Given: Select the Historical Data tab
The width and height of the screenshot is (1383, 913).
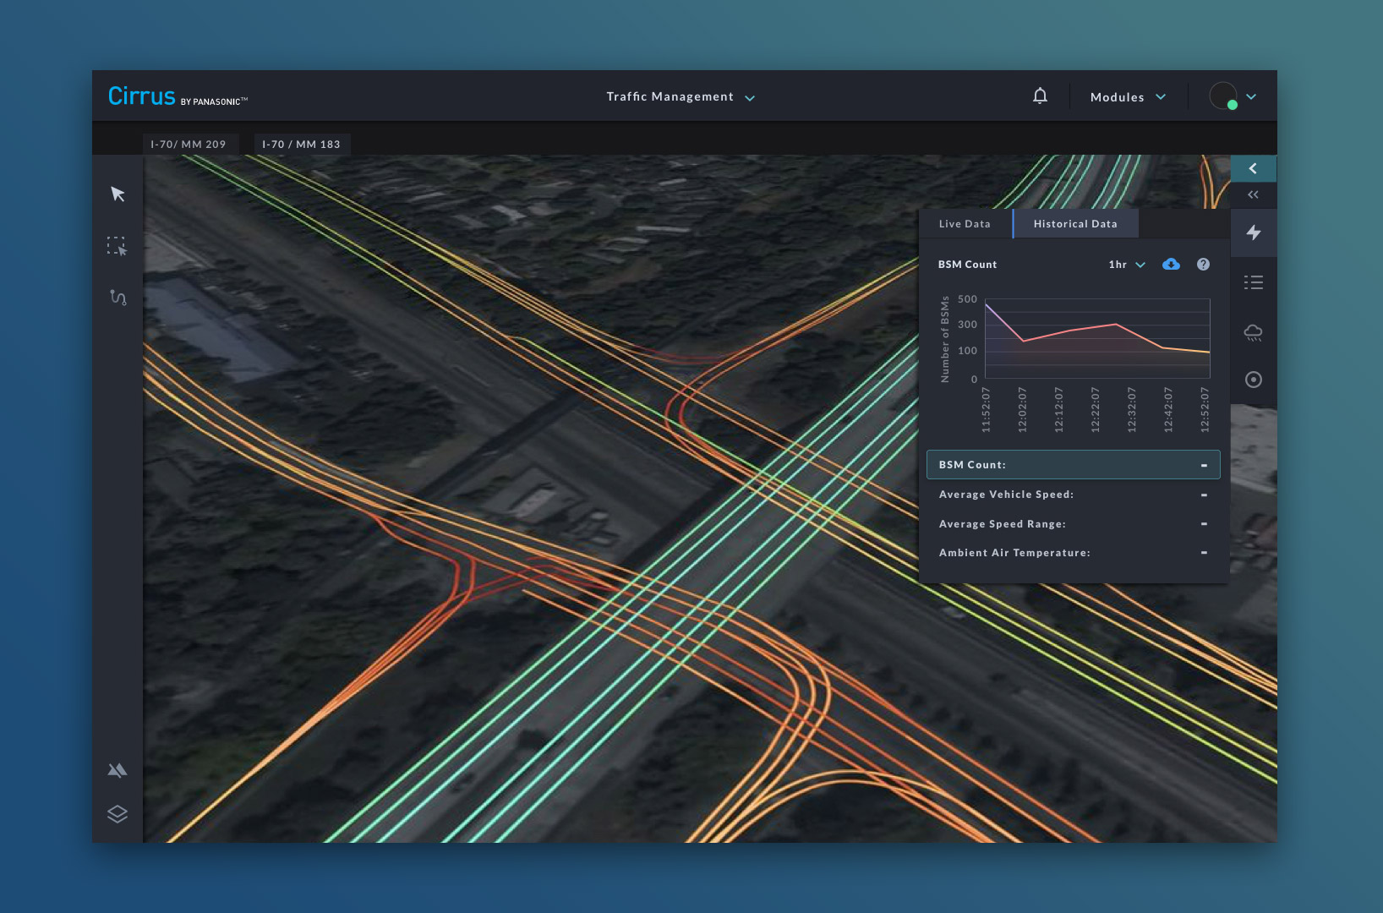Looking at the screenshot, I should pyautogui.click(x=1075, y=224).
